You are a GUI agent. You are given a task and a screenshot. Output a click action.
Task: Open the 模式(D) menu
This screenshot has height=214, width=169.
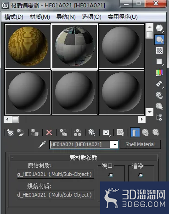pos(14,17)
